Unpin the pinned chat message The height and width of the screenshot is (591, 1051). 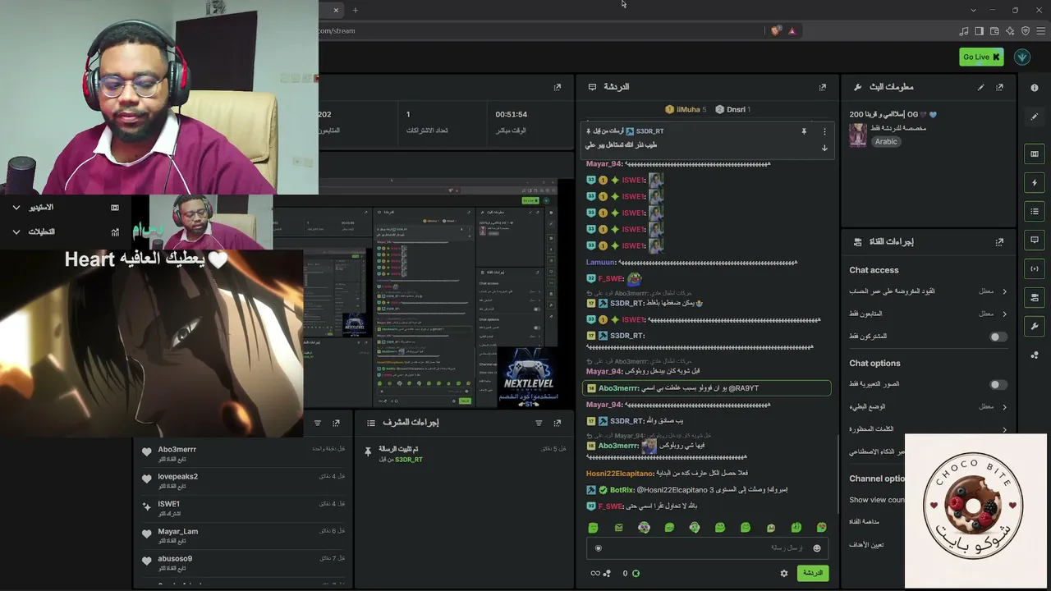tap(804, 131)
